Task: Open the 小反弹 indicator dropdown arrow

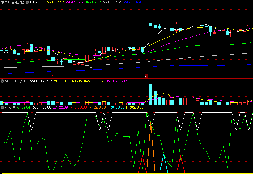Action: [x=2, y=107]
